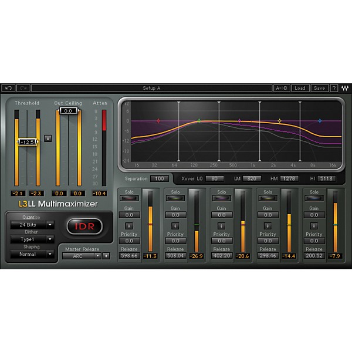Click the HI crossover value field 5113
This screenshot has height=352, width=352.
click(x=326, y=178)
